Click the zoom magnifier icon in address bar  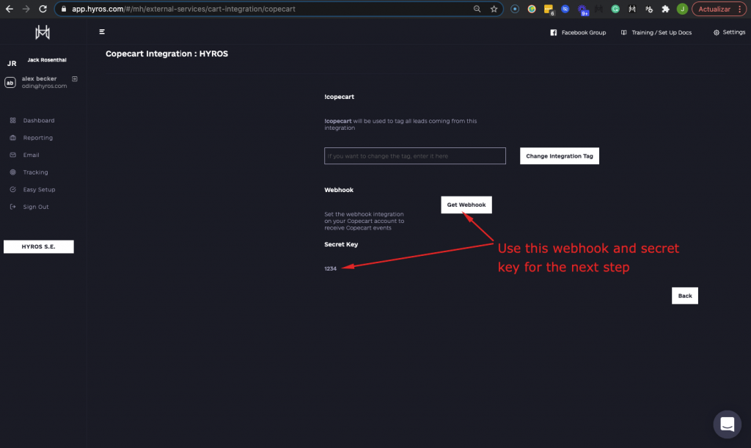477,9
